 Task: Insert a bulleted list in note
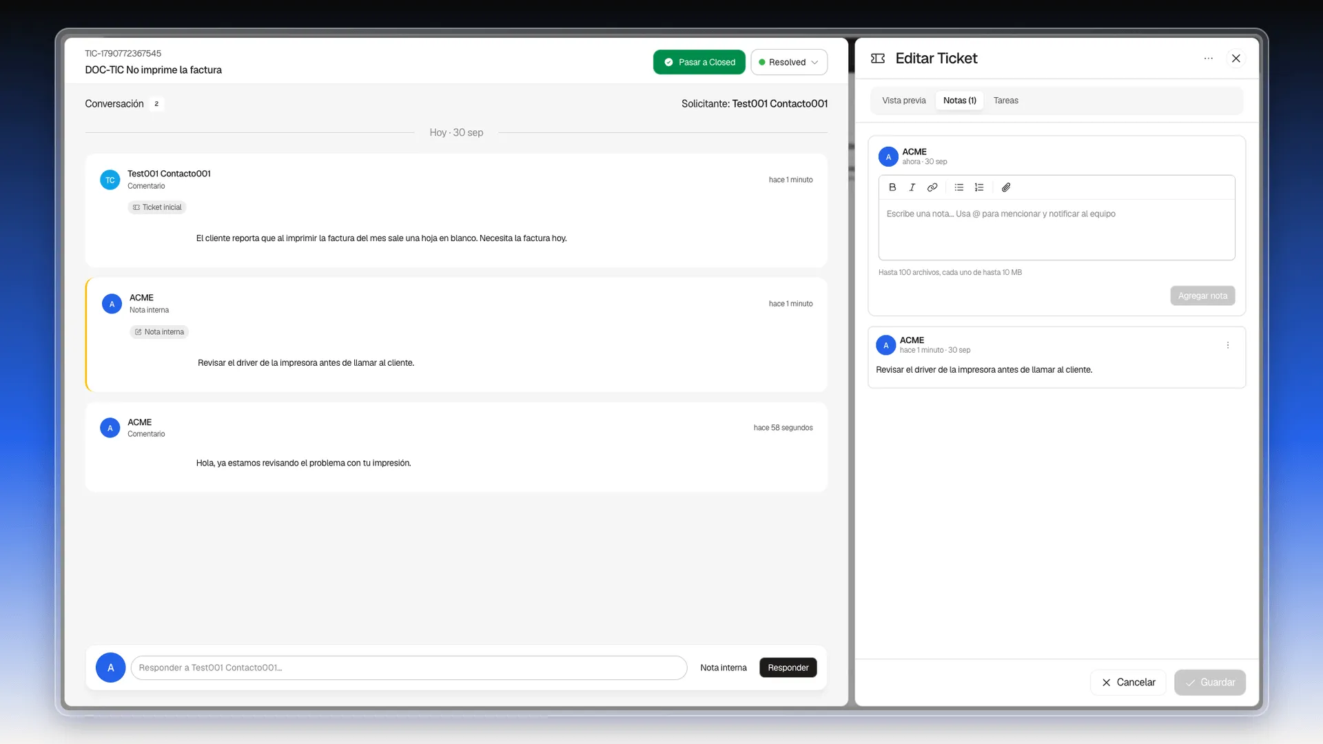pyautogui.click(x=959, y=187)
